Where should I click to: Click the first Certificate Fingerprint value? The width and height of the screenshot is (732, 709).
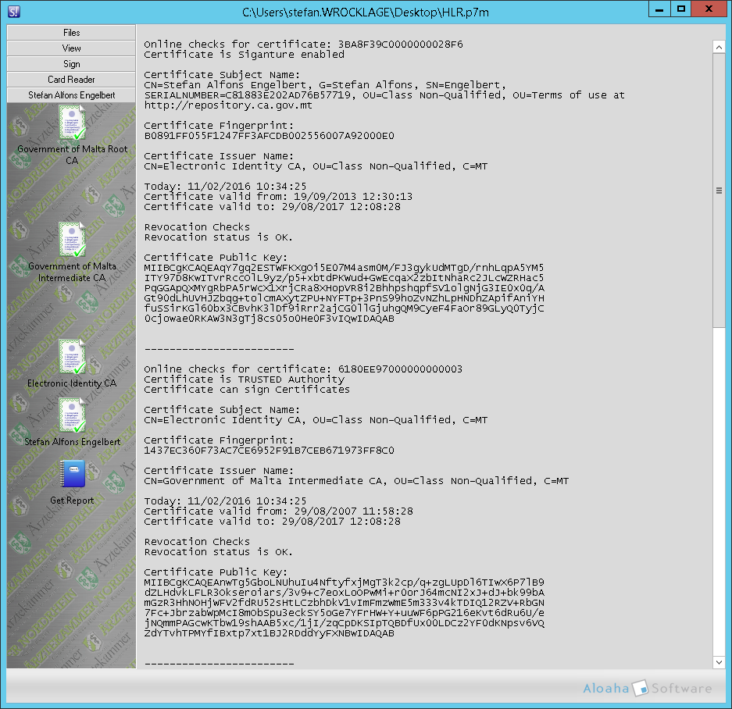[x=270, y=136]
